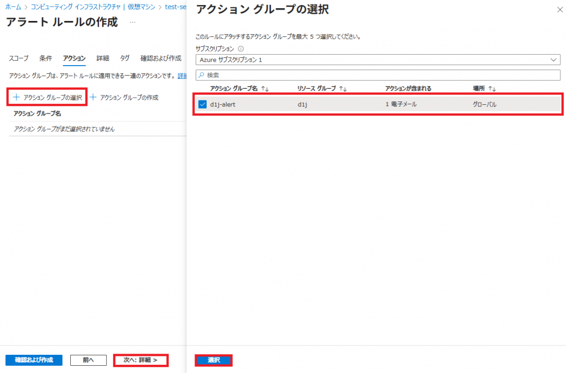
Task: Sort by リソース グループ arrows icon
Action: [x=343, y=89]
